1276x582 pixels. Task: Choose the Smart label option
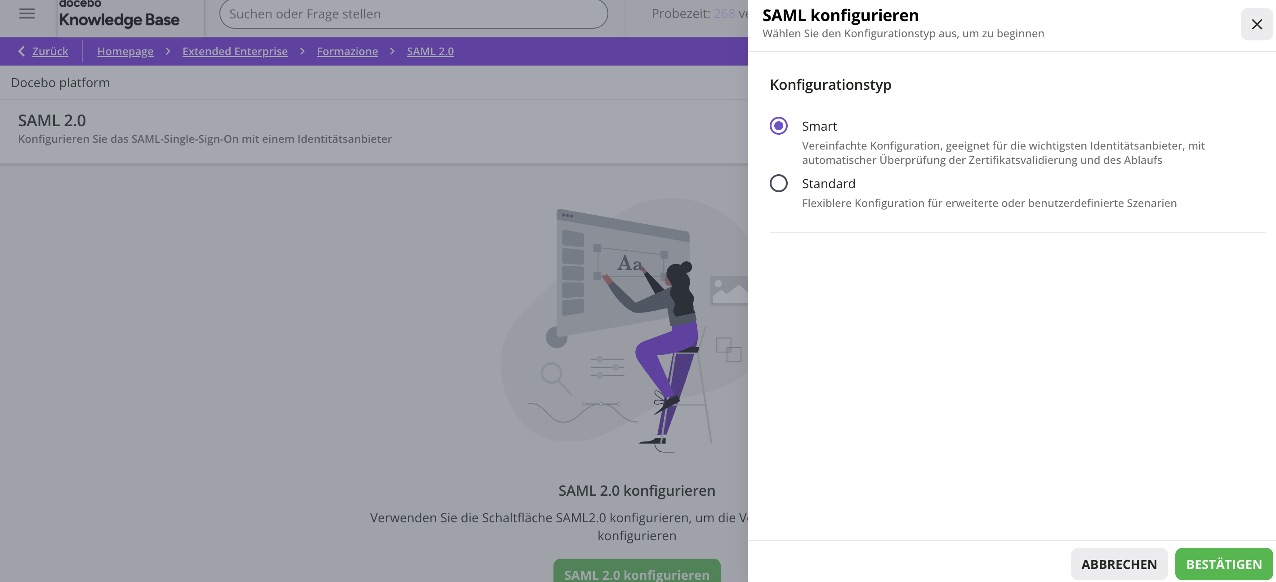coord(819,126)
